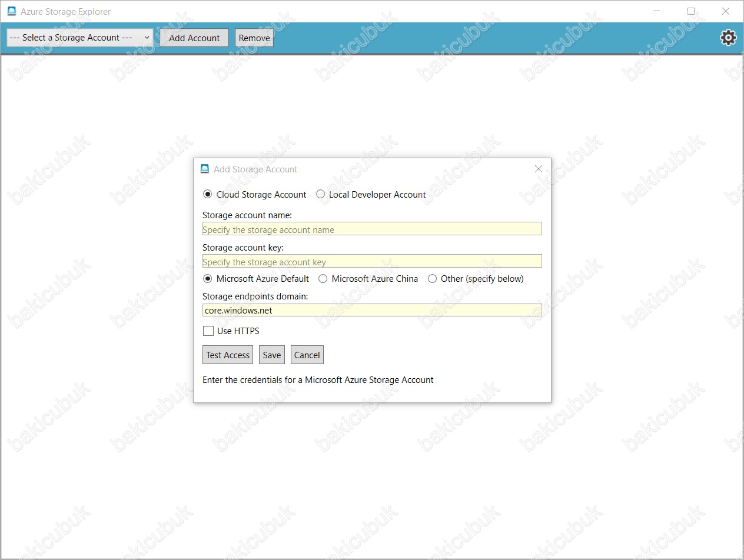Close the Add Storage Account dialog

(x=538, y=169)
